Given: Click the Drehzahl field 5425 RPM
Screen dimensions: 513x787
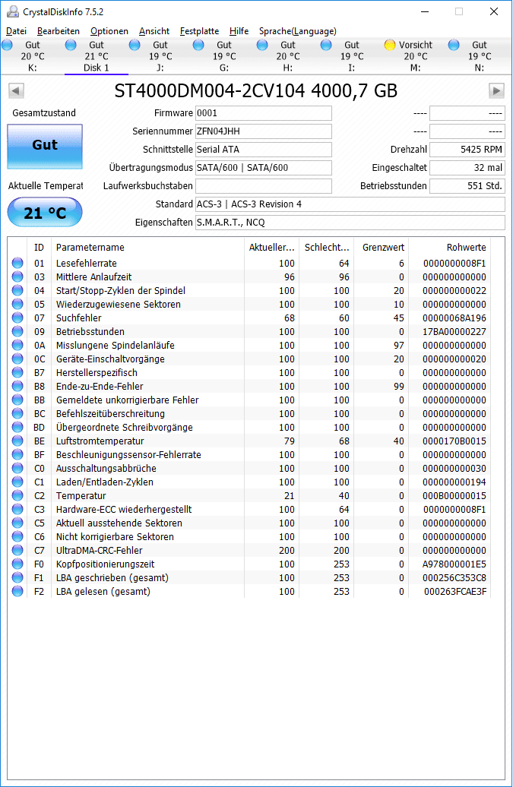Looking at the screenshot, I should click(467, 150).
